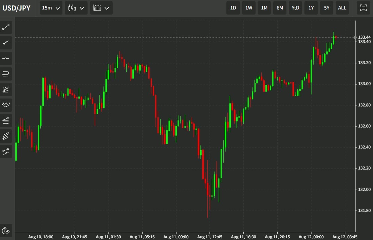Click the Aug 11, 01:30 time label
Image resolution: width=373 pixels, height=240 pixels.
pyautogui.click(x=108, y=237)
